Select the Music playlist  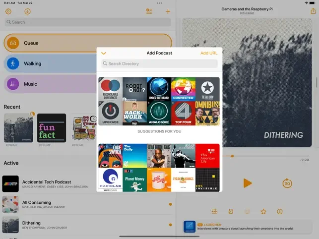tap(50, 84)
